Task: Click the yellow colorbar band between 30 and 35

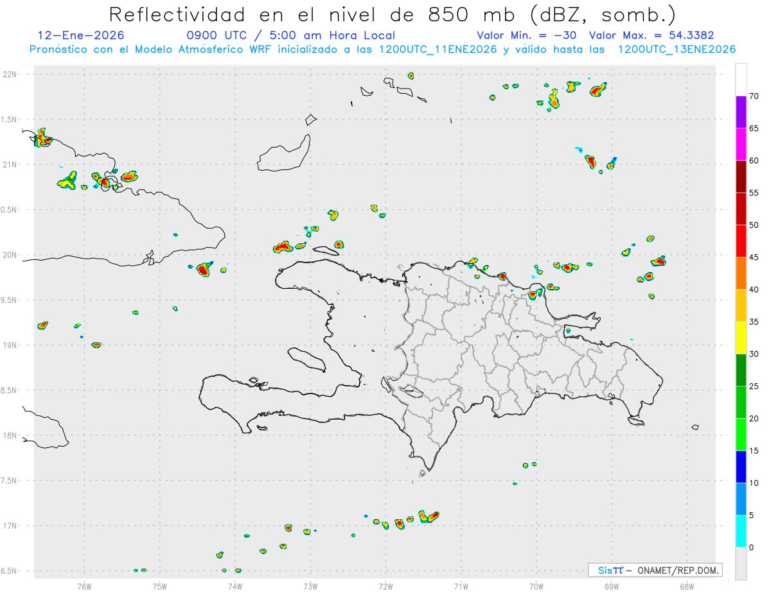Action: click(741, 338)
